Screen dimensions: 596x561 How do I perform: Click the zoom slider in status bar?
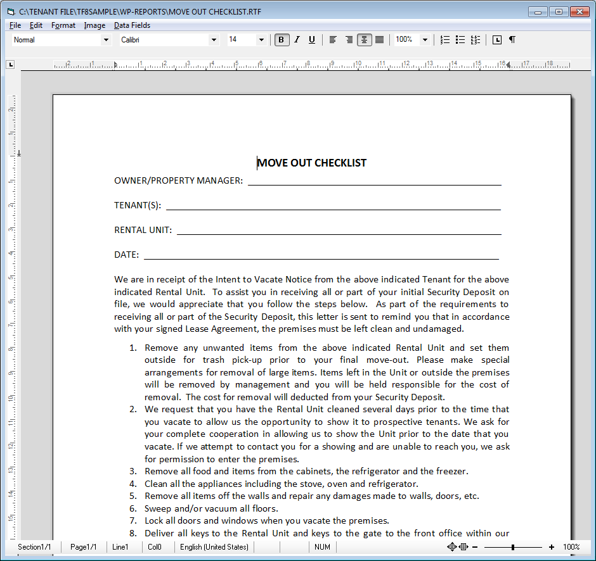click(x=513, y=547)
